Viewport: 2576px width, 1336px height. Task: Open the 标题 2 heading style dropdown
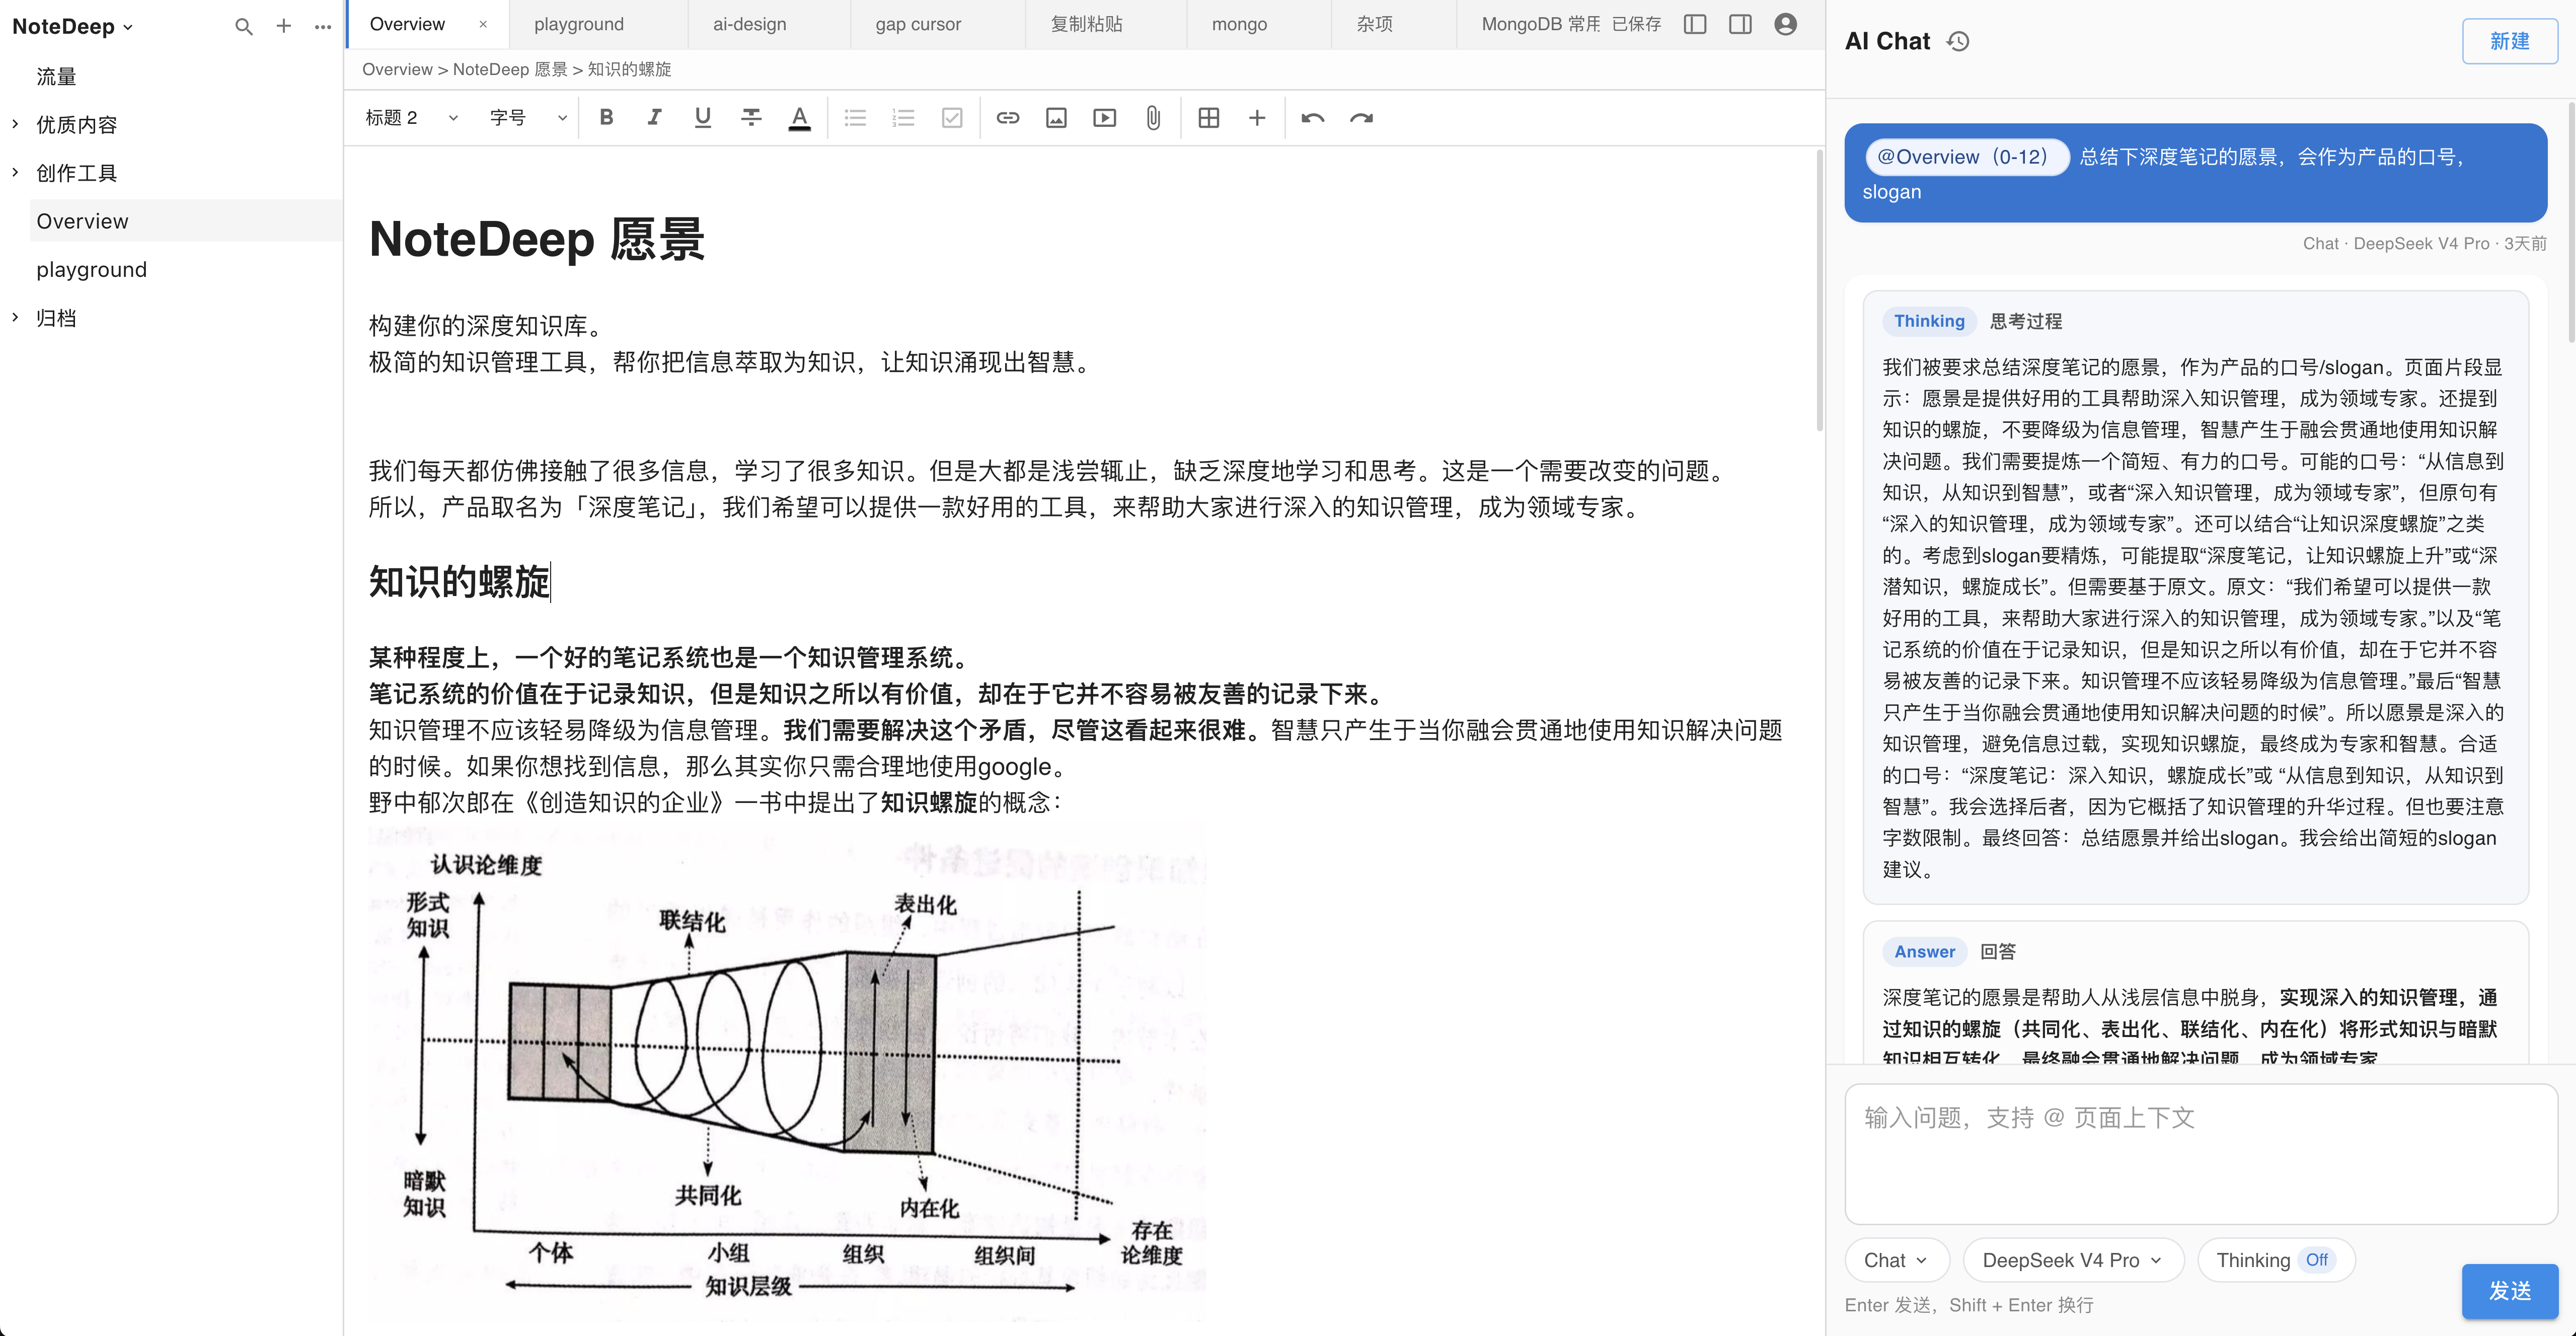pyautogui.click(x=411, y=118)
